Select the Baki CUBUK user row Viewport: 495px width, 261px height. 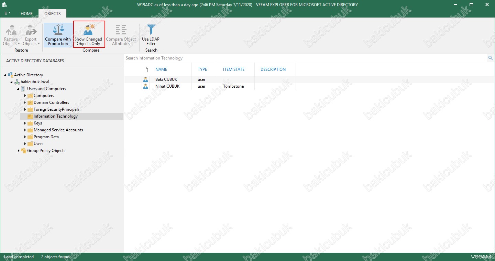[x=309, y=79]
